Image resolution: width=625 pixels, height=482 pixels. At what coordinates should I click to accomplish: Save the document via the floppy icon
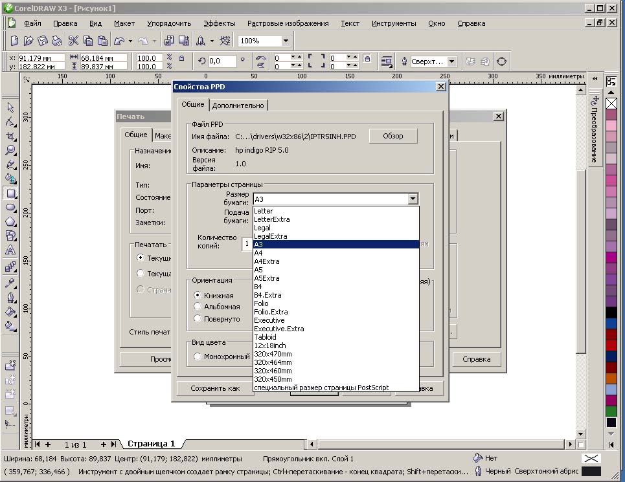click(42, 41)
